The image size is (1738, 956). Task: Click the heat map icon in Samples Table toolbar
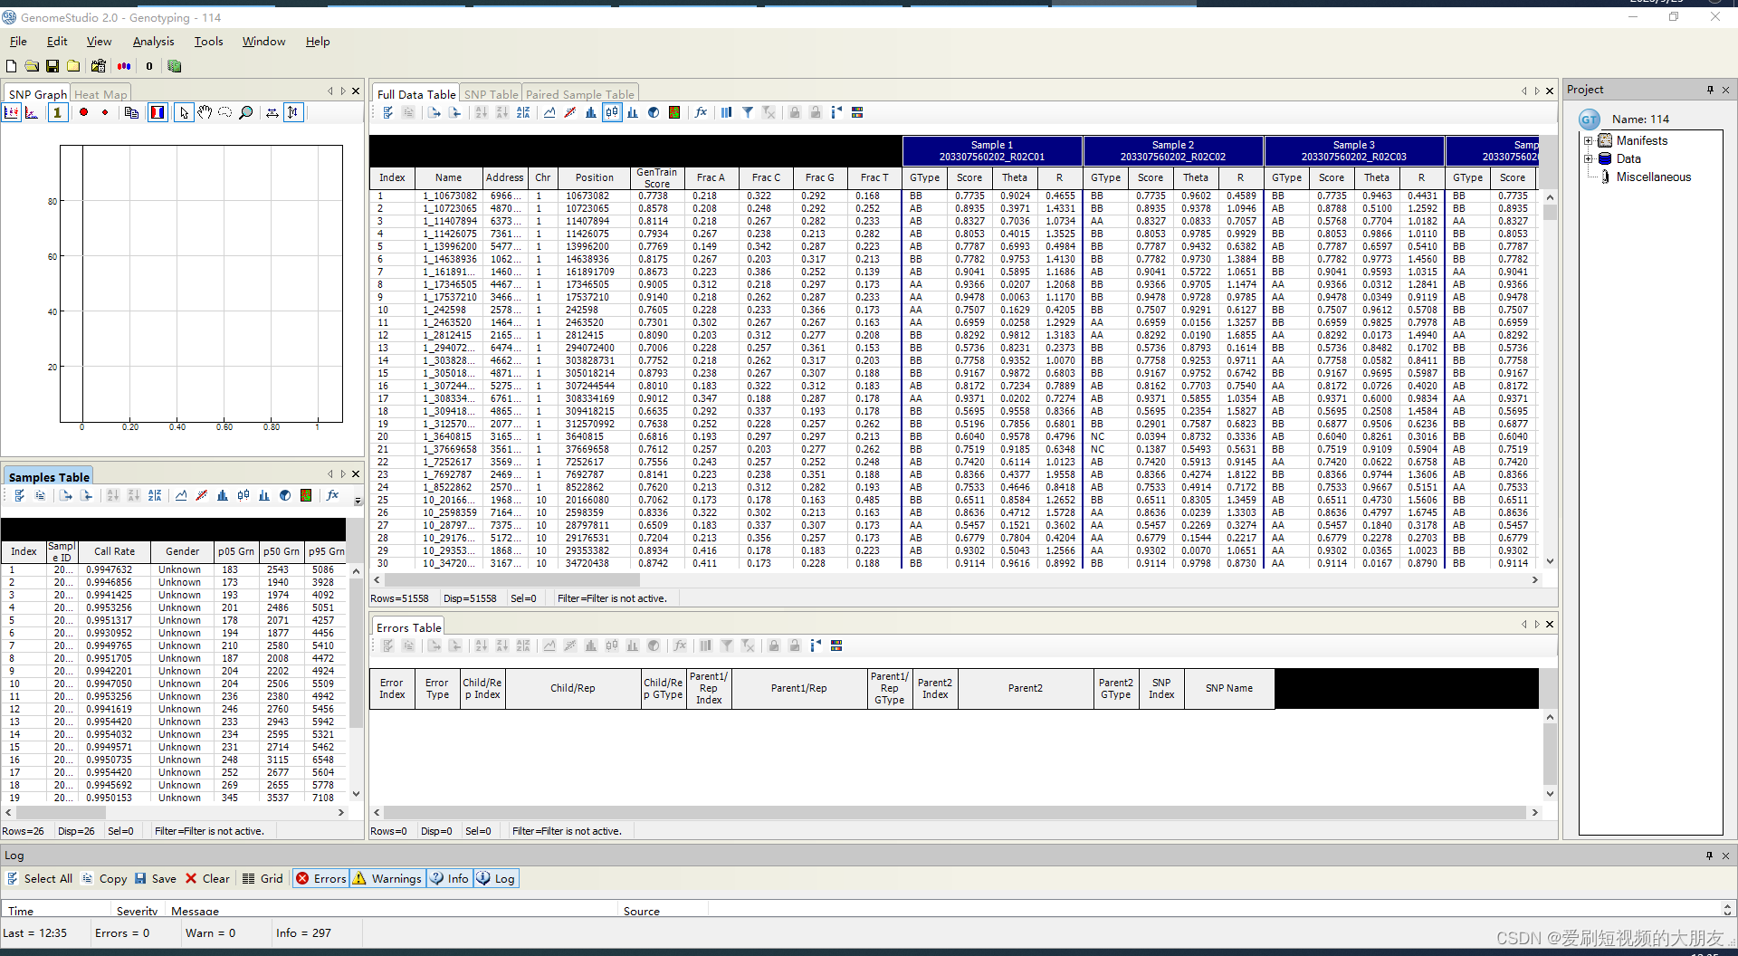click(x=306, y=495)
